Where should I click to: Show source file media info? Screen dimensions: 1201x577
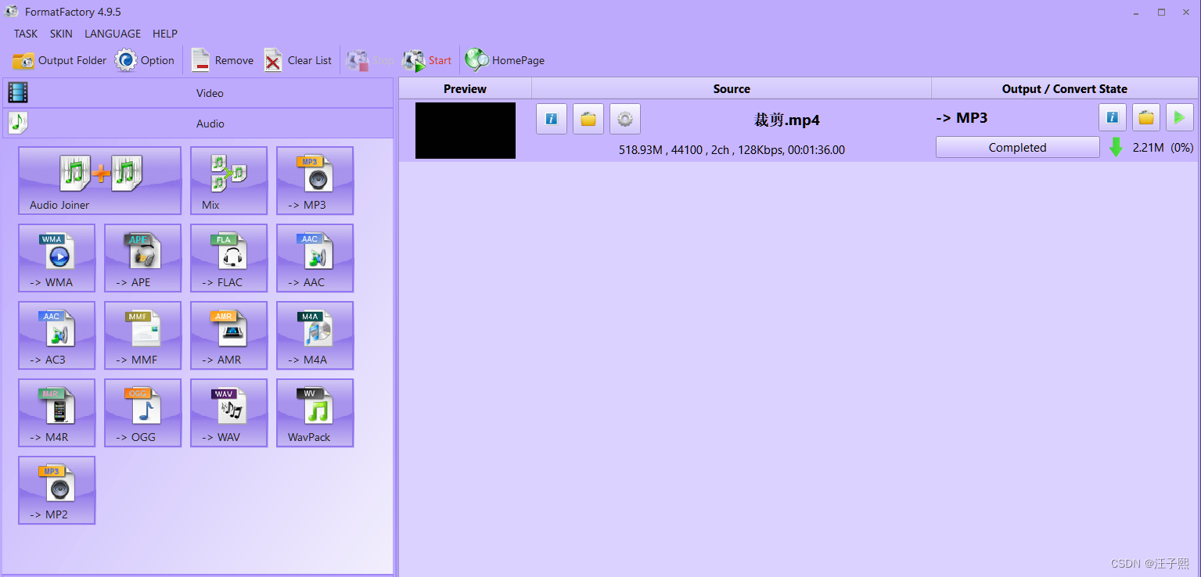point(552,119)
